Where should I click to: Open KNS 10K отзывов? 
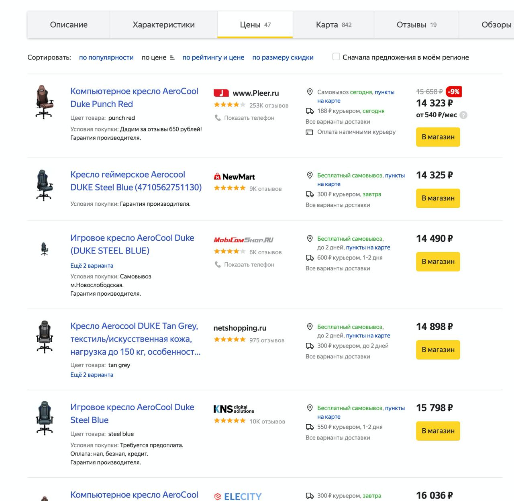coord(267,421)
